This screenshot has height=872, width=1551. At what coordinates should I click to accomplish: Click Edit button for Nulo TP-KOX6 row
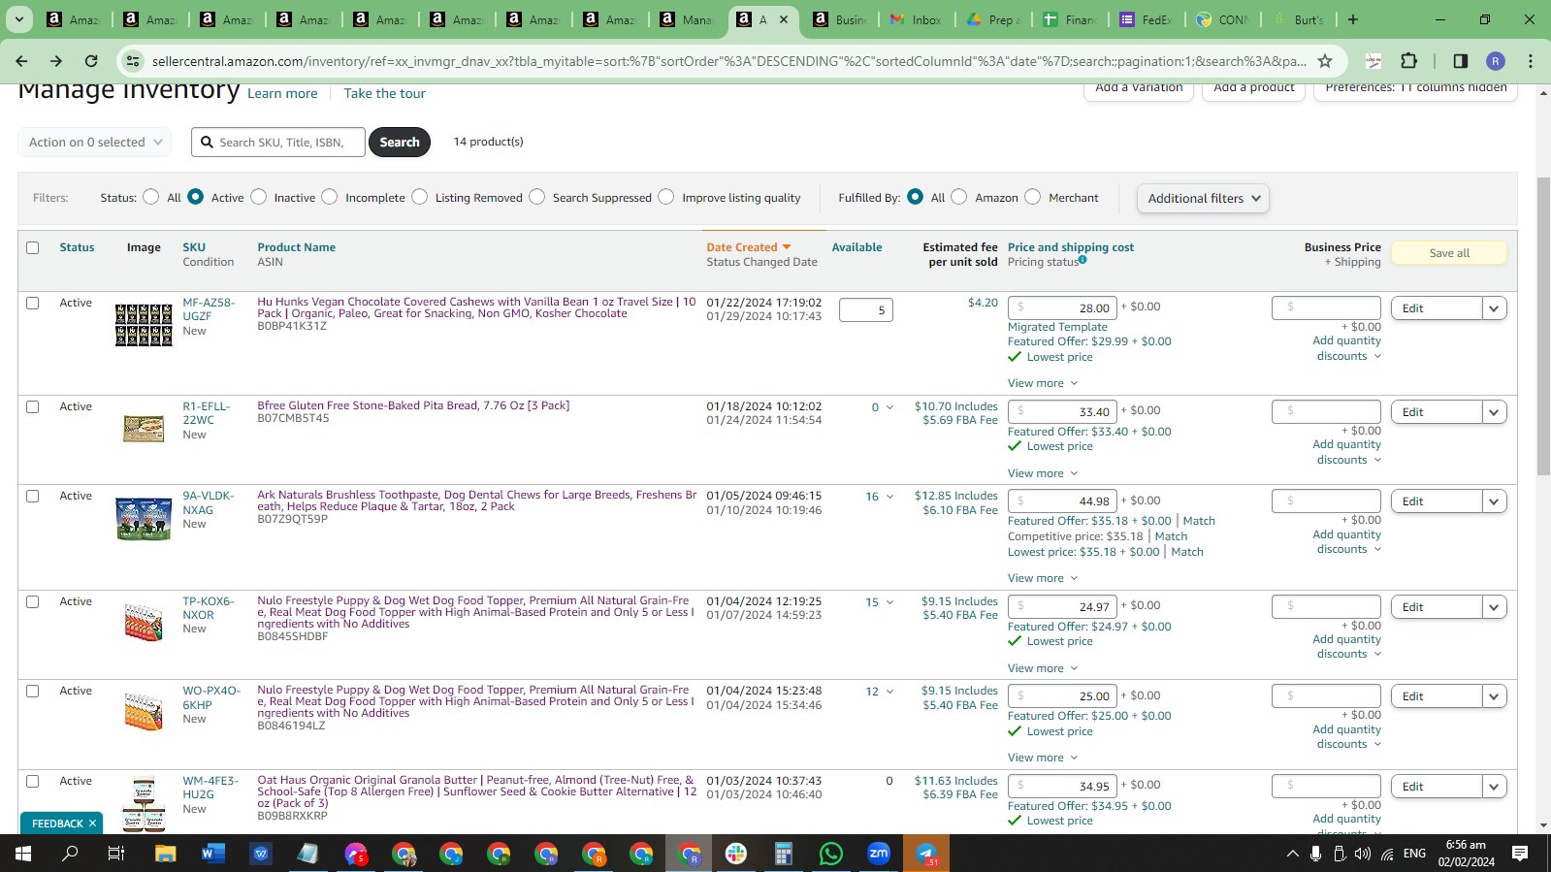1437,607
